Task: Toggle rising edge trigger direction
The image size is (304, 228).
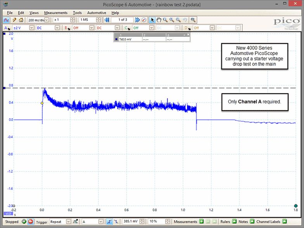Action: point(109,221)
